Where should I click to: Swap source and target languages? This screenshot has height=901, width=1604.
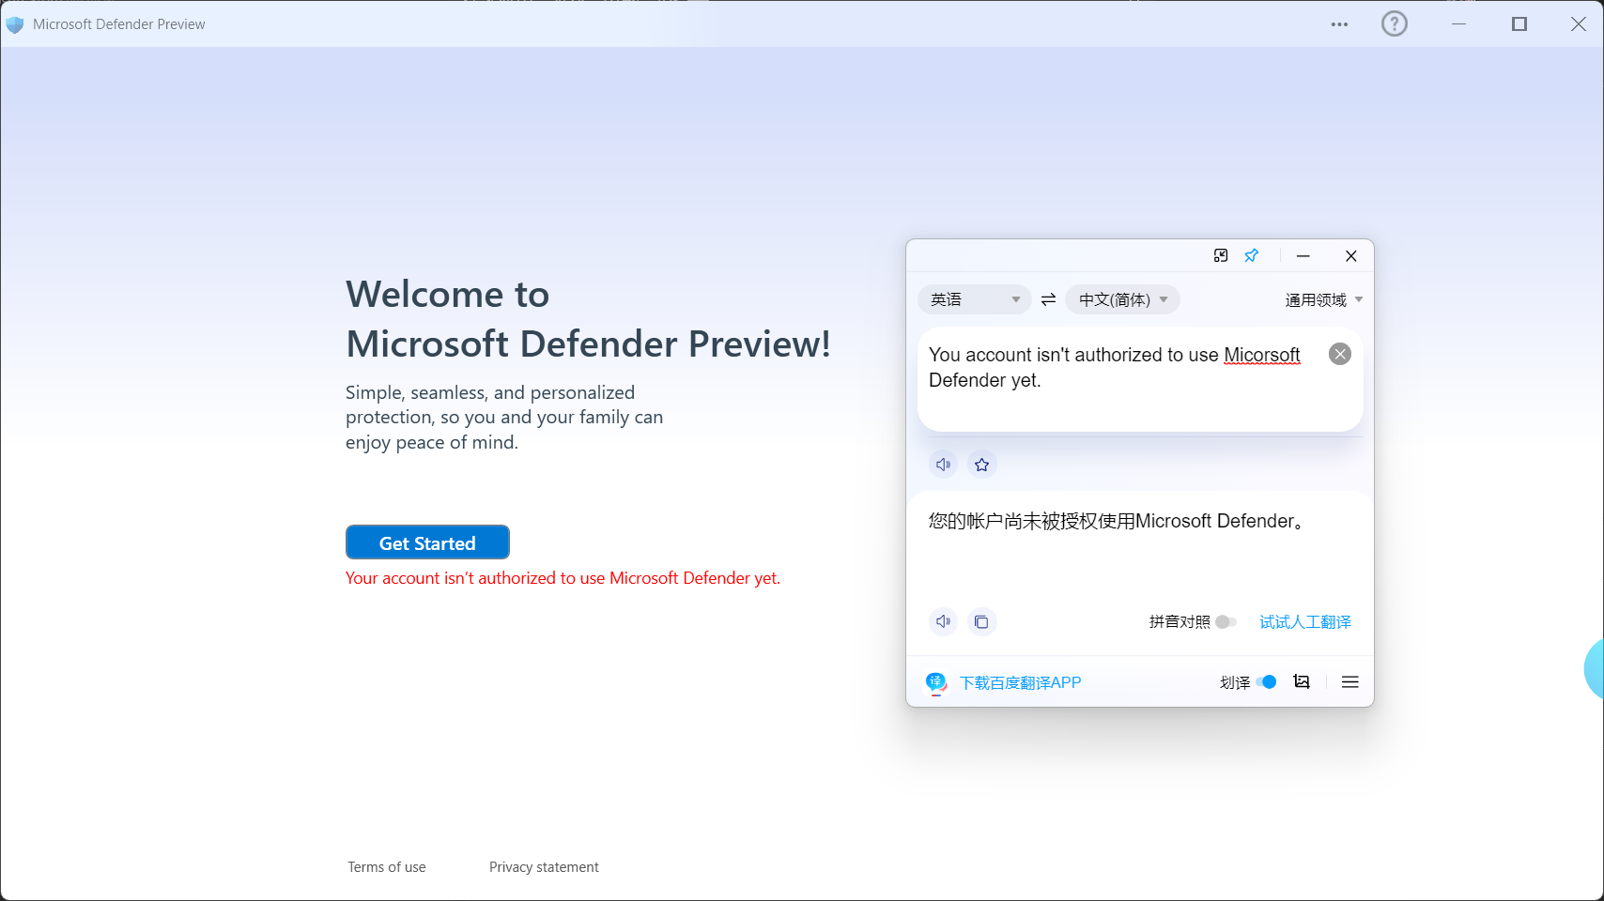pyautogui.click(x=1048, y=299)
